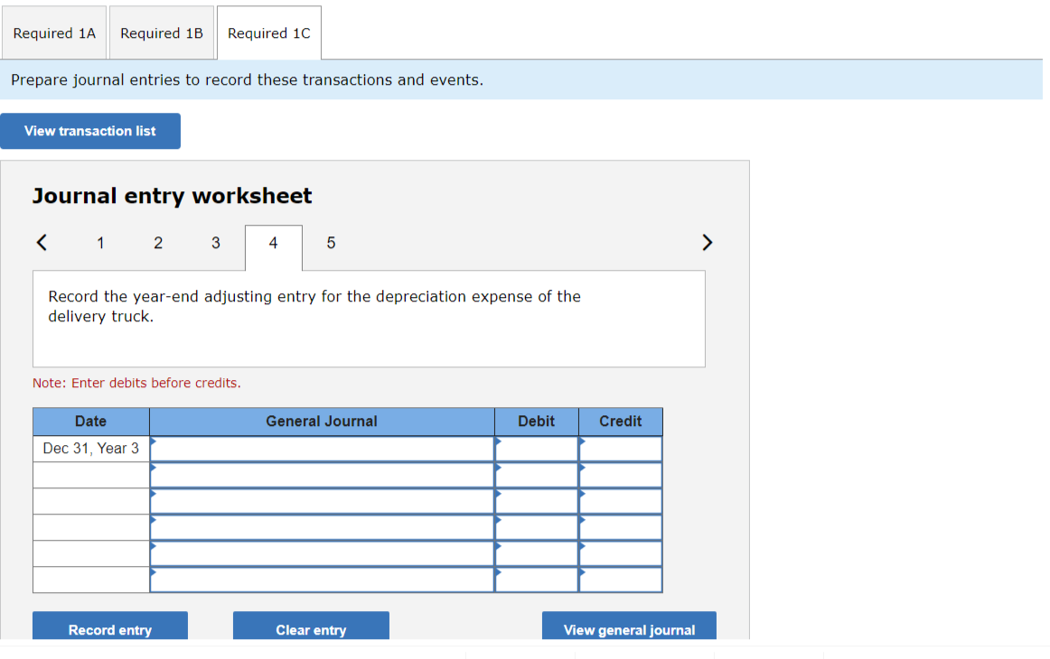
Task: Click Credit field in last row
Action: tap(621, 580)
